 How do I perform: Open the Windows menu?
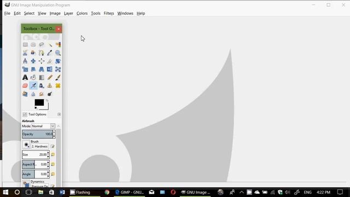tap(125, 13)
